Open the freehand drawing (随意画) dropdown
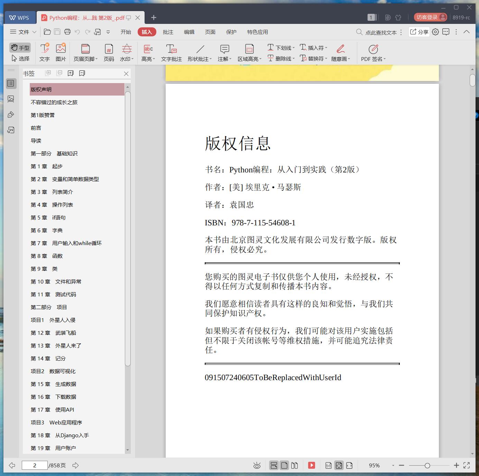This screenshot has height=476, width=479. (341, 53)
